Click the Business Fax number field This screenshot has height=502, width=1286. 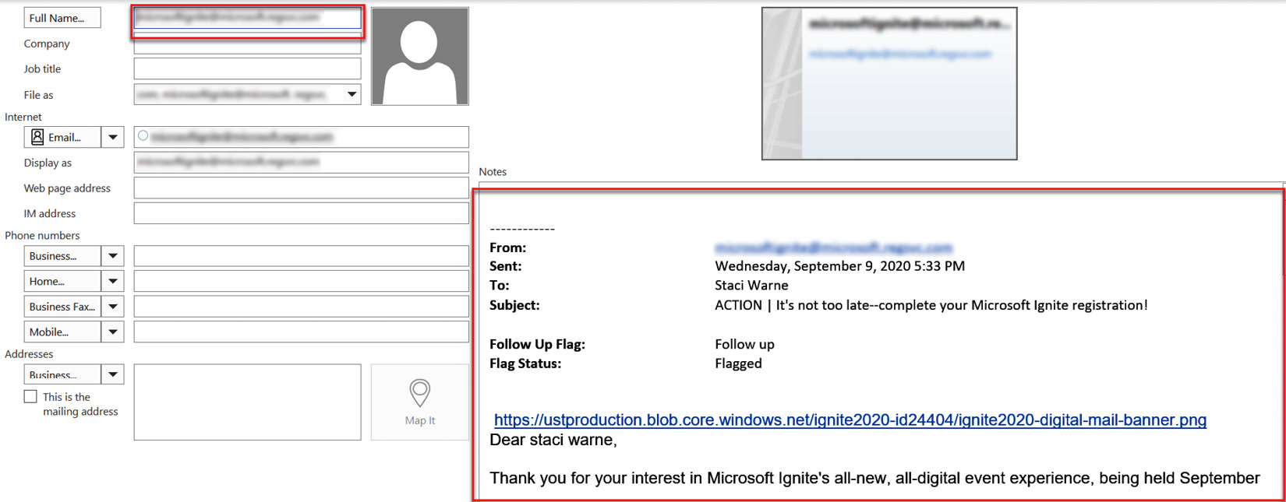[x=301, y=307]
